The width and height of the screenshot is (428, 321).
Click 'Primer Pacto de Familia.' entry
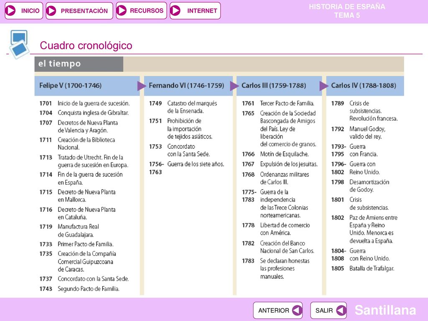[85, 244]
